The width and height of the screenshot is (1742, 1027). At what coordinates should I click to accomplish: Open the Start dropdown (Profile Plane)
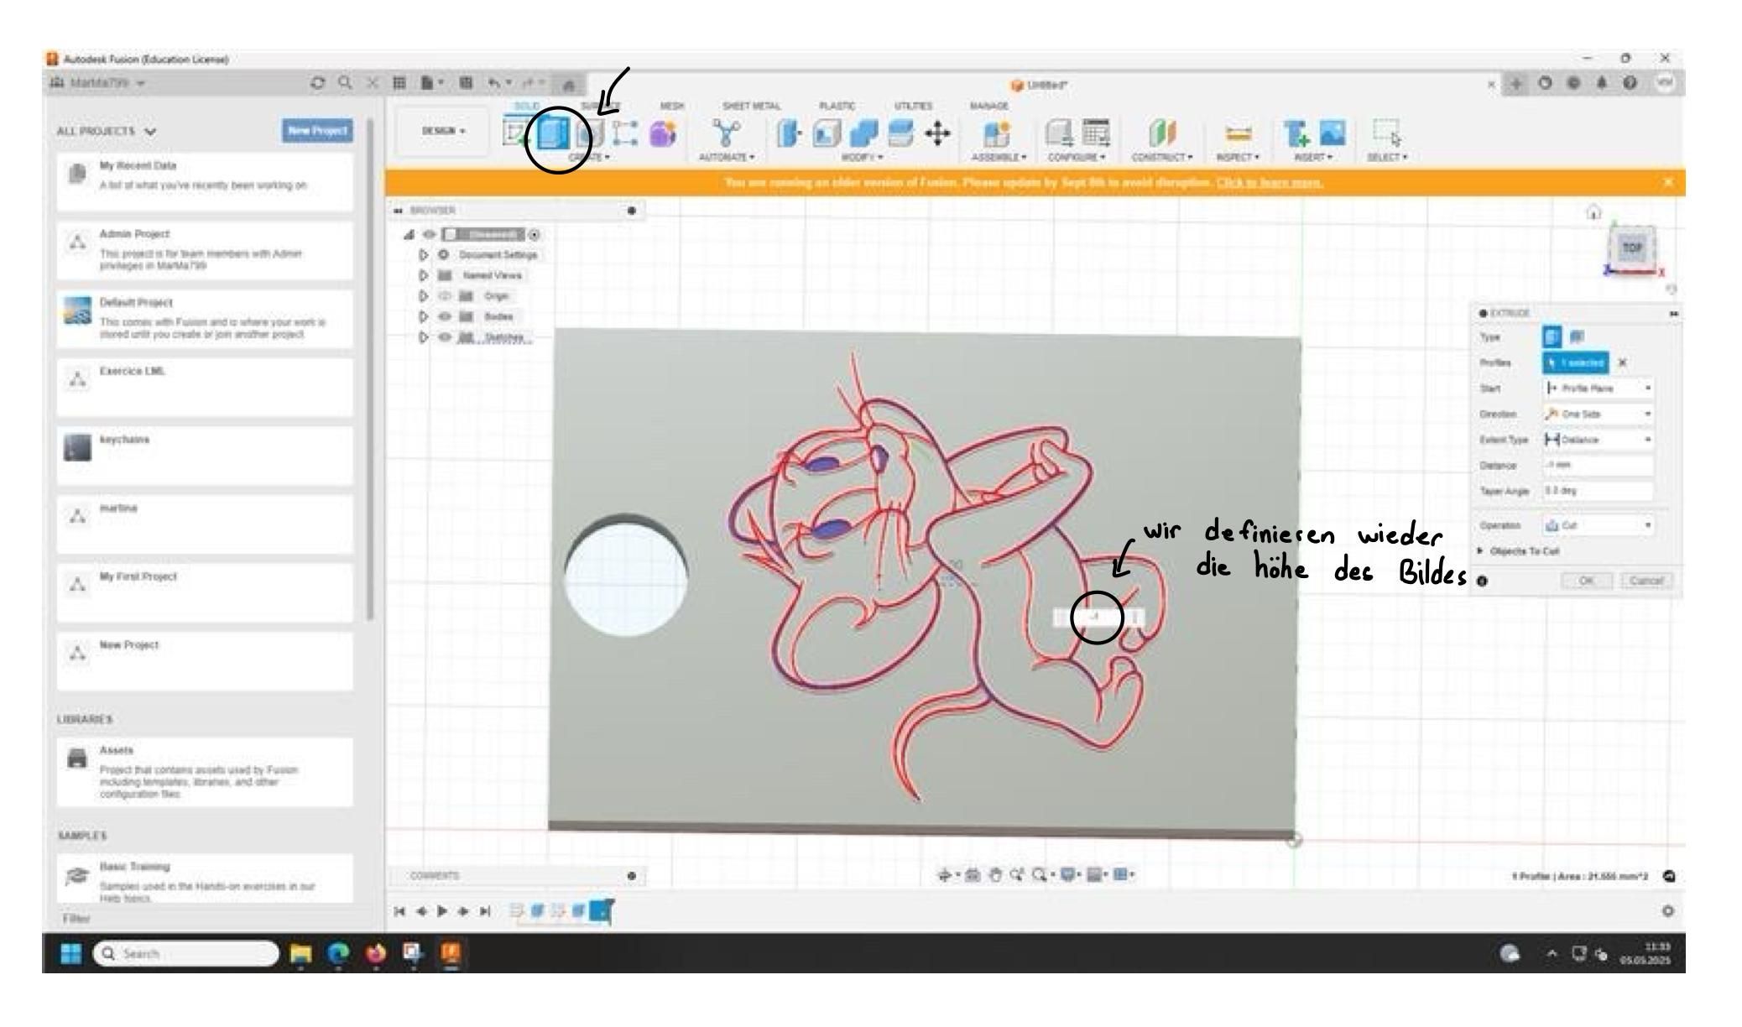coord(1599,388)
